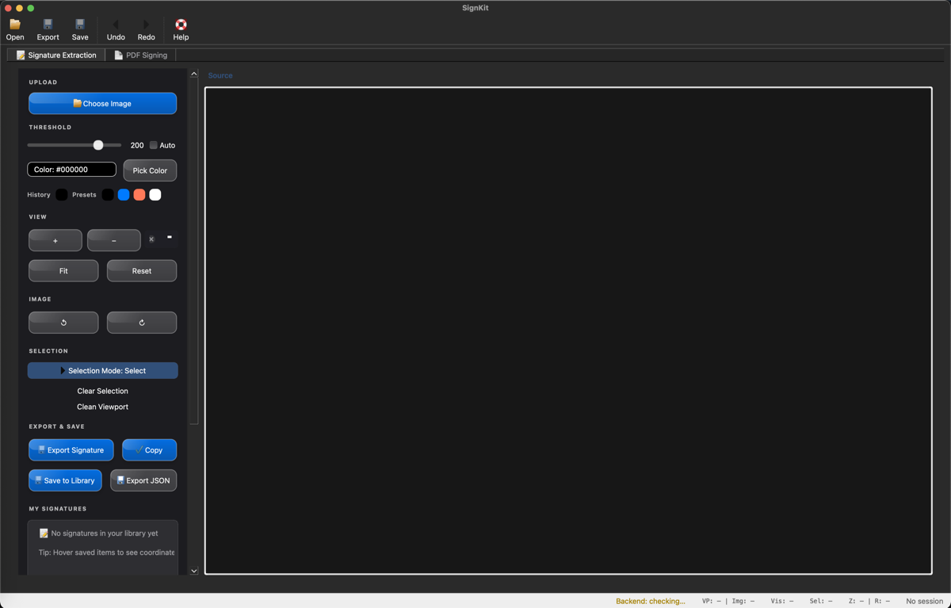Image resolution: width=951 pixels, height=608 pixels.
Task: Enable the Auto threshold checkbox
Action: click(x=154, y=145)
